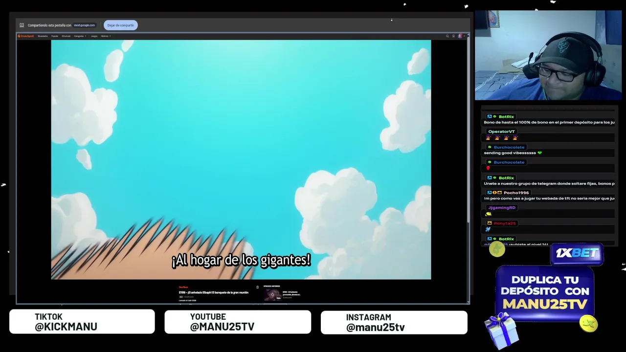Open the profile avatar menu
The width and height of the screenshot is (626, 352).
tap(460, 36)
